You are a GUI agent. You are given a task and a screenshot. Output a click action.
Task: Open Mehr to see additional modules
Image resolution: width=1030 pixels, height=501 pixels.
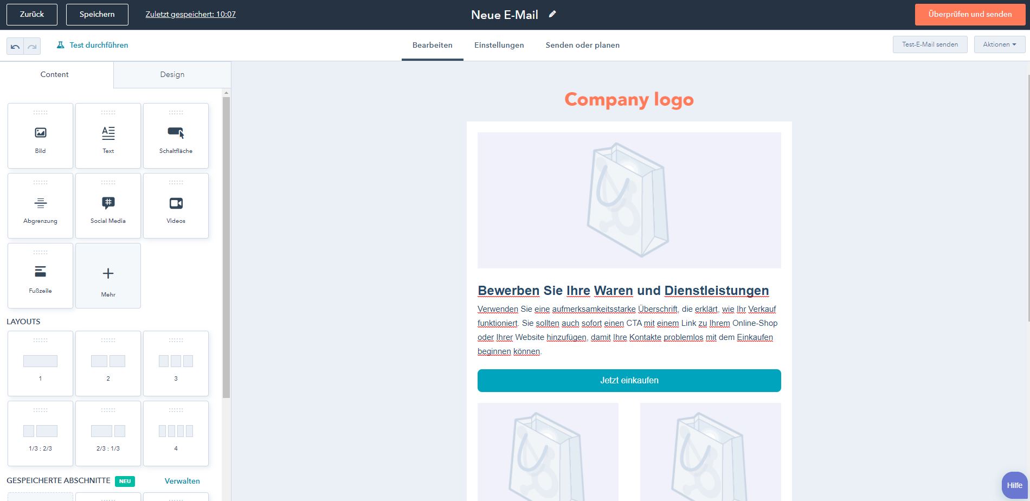(x=107, y=275)
